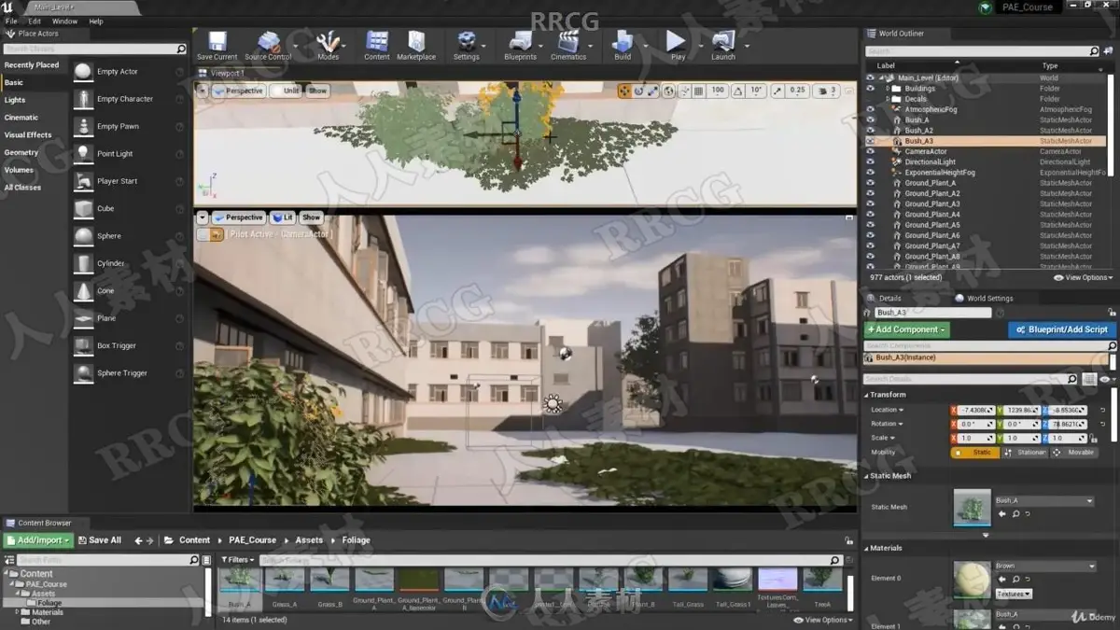The height and width of the screenshot is (630, 1120).
Task: Set Mobility to Stationary
Action: pos(1025,453)
